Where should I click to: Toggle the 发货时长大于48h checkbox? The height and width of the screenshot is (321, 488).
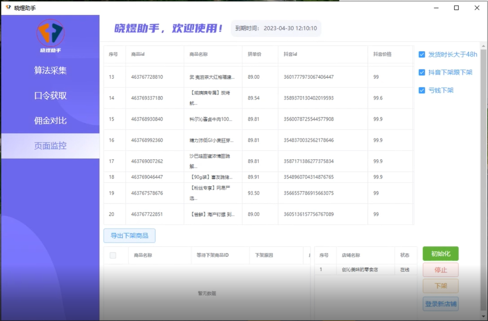coord(422,55)
